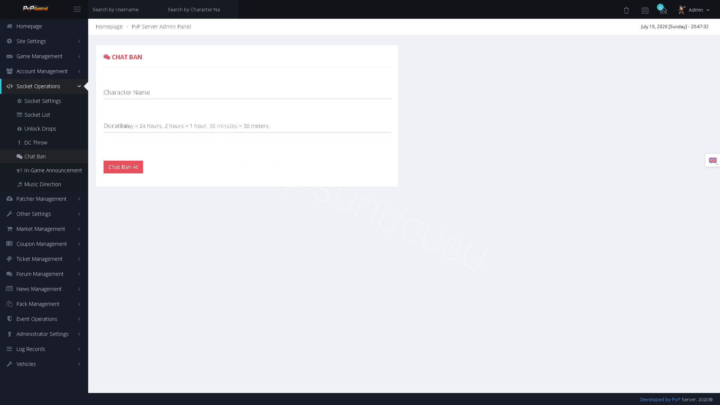Click the Search by Character Name field
The height and width of the screenshot is (405, 720).
(201, 9)
